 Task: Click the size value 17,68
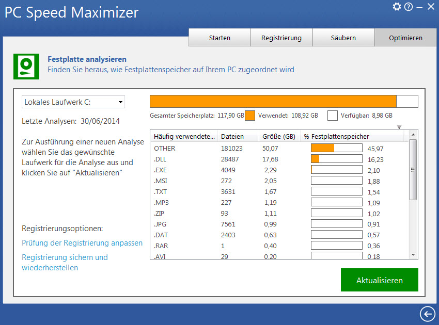[x=270, y=159]
